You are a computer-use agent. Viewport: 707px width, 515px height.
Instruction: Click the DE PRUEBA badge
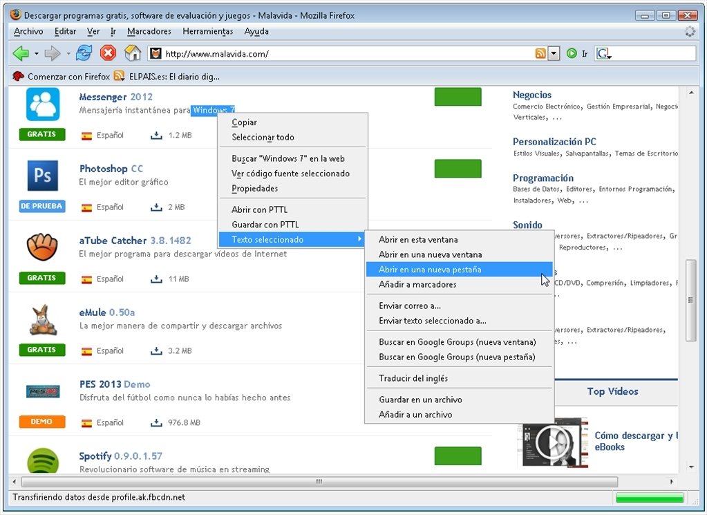42,206
